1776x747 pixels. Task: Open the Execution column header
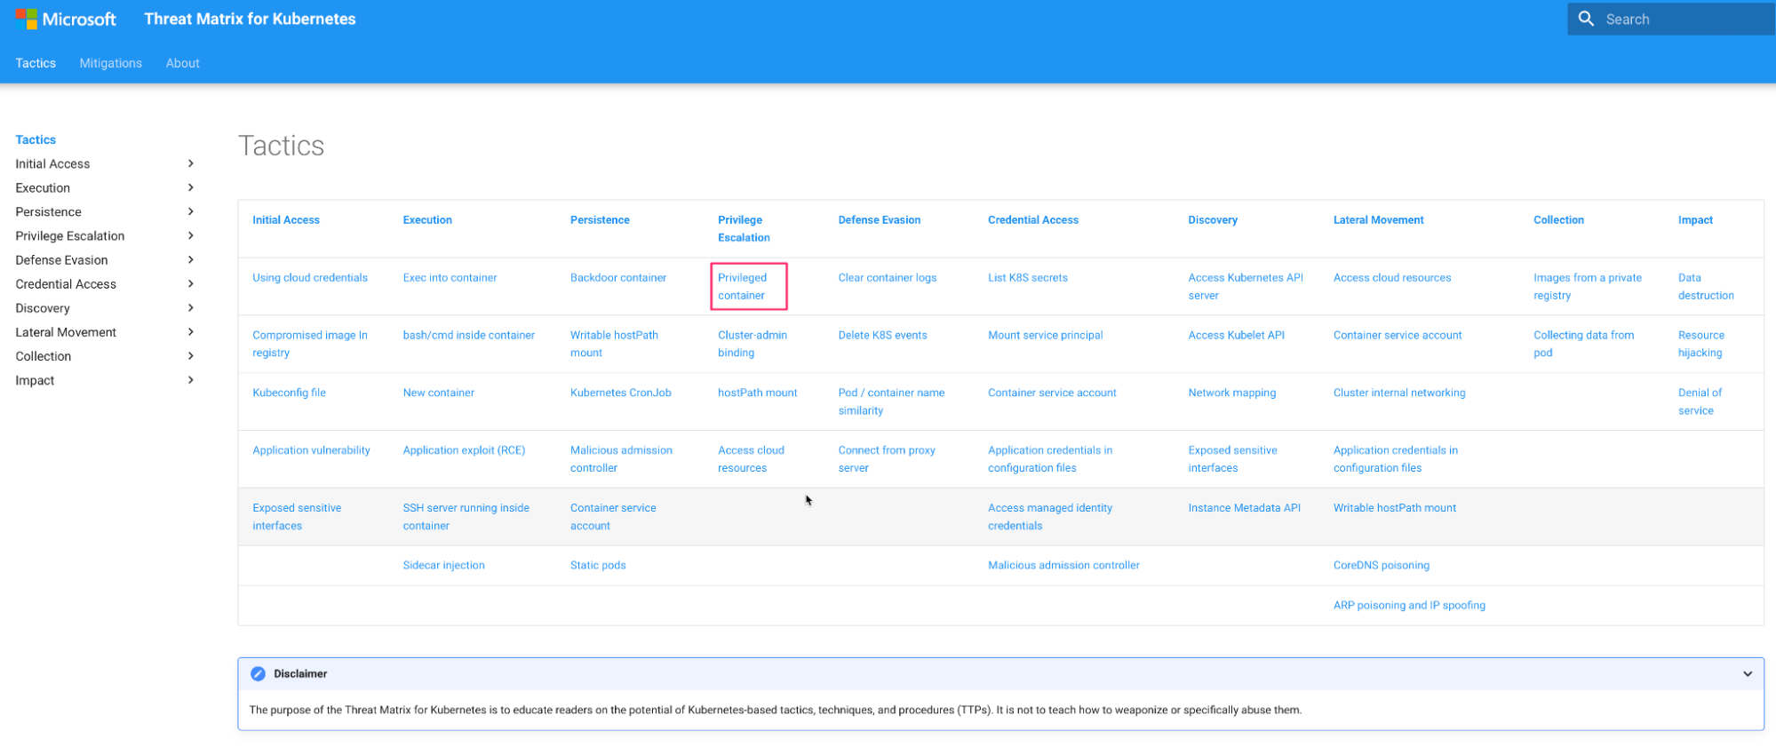tap(427, 220)
